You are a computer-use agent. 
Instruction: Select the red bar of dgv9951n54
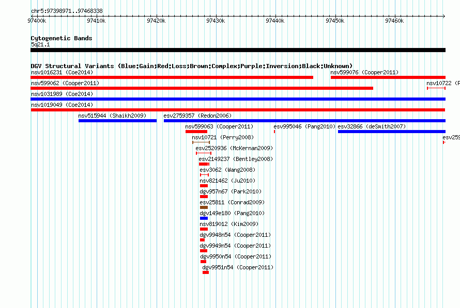coord(206,272)
